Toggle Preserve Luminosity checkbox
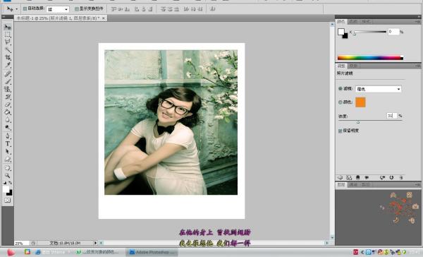This screenshot has width=423, height=257. tap(341, 131)
